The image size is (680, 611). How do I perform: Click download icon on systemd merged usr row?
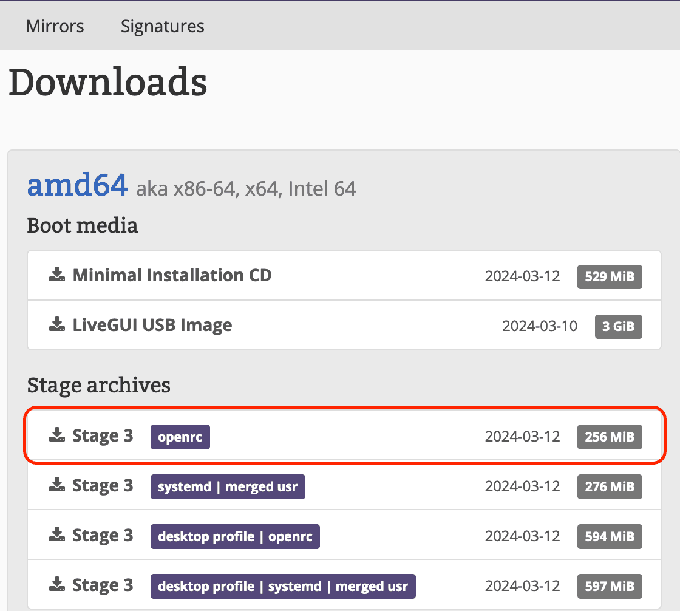pos(57,485)
